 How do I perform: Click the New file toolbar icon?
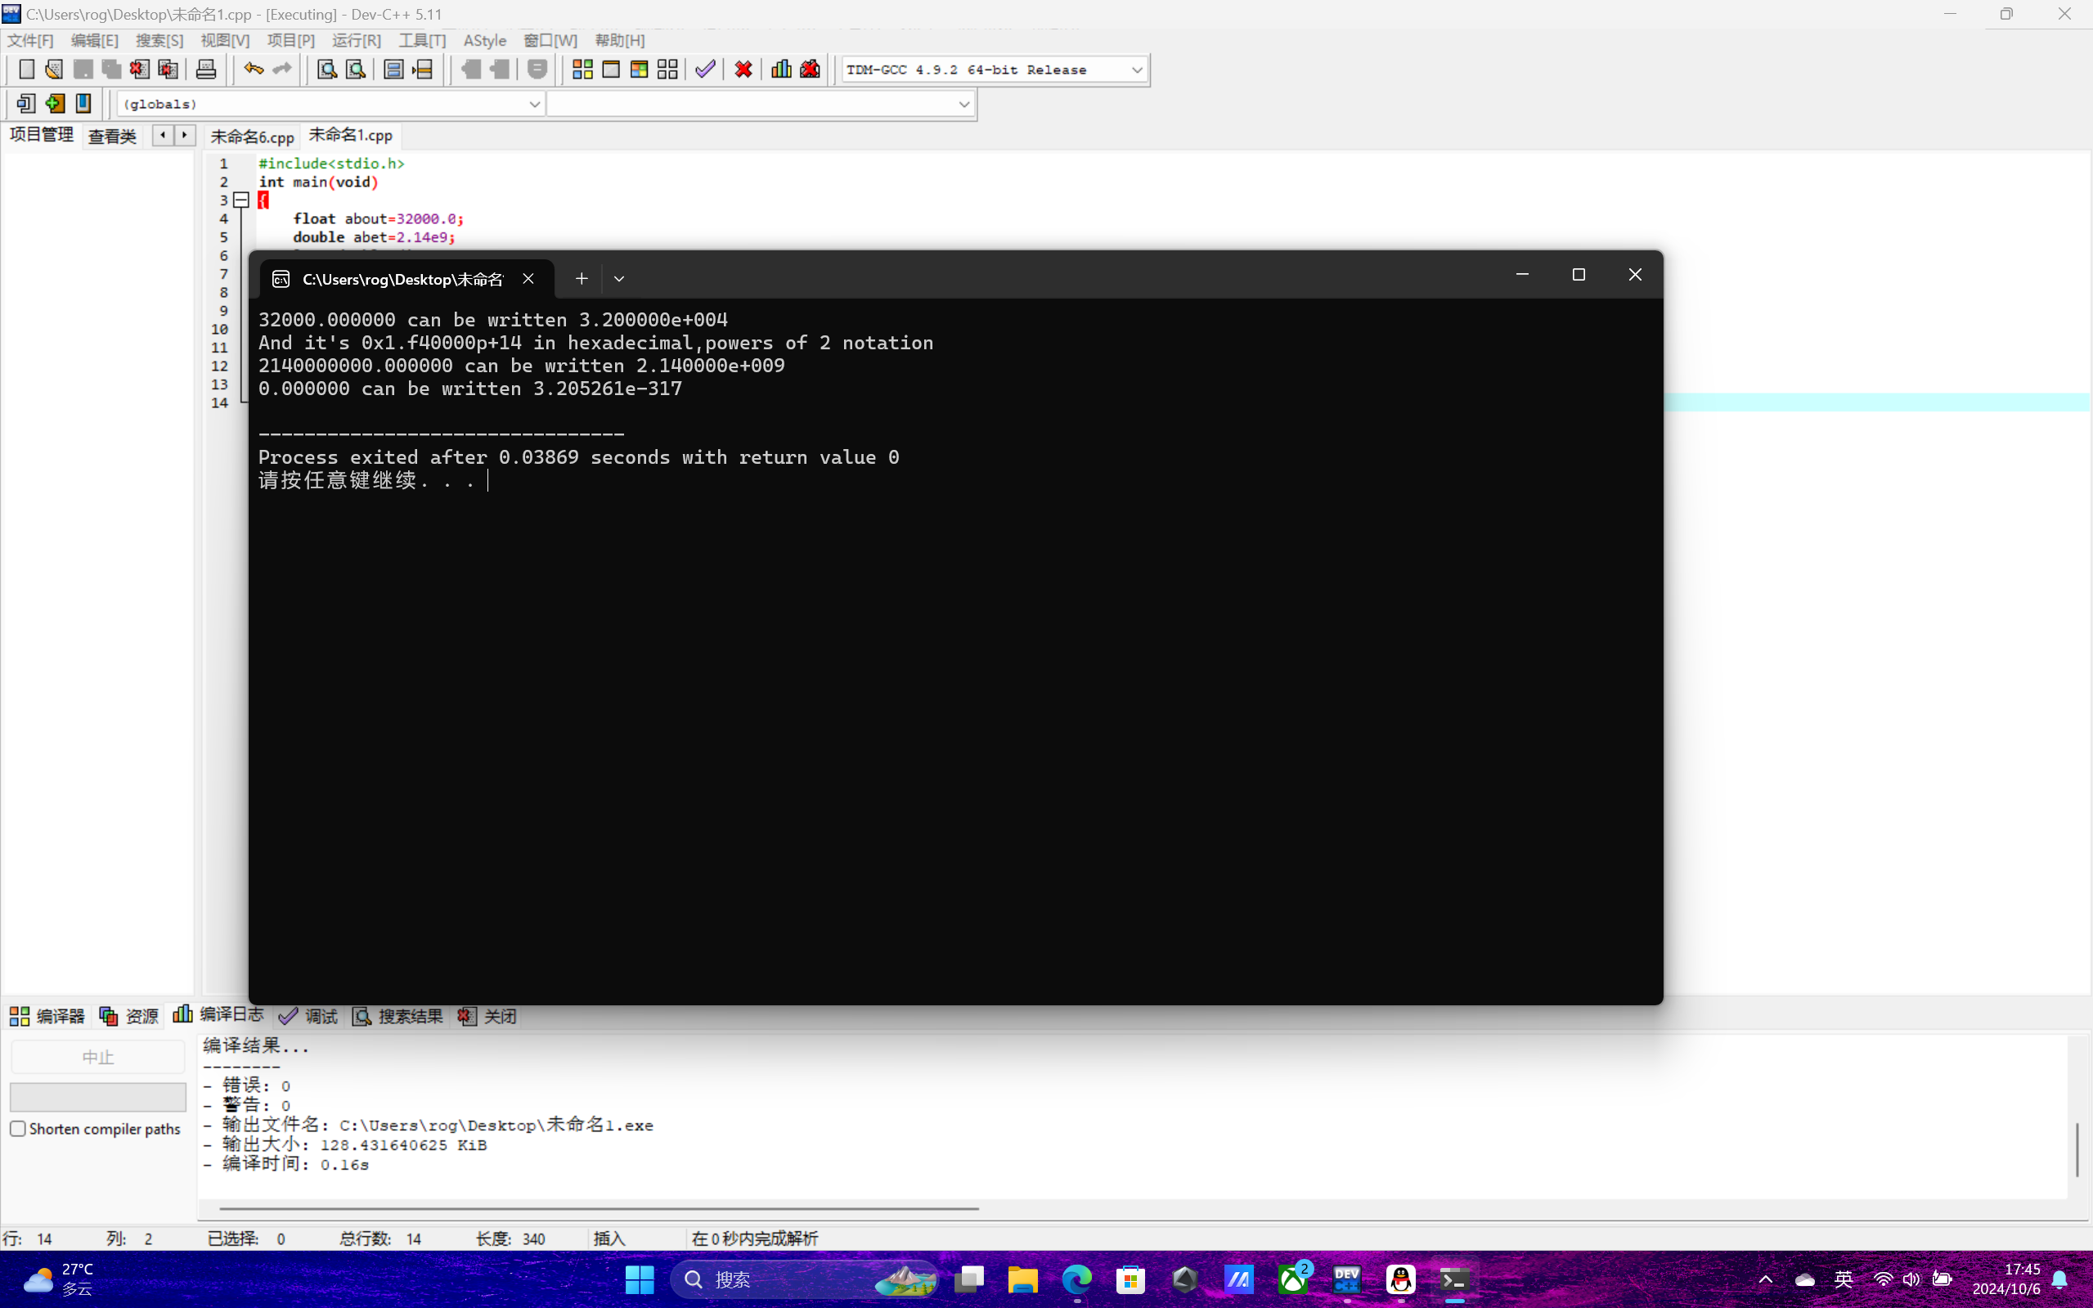click(26, 70)
